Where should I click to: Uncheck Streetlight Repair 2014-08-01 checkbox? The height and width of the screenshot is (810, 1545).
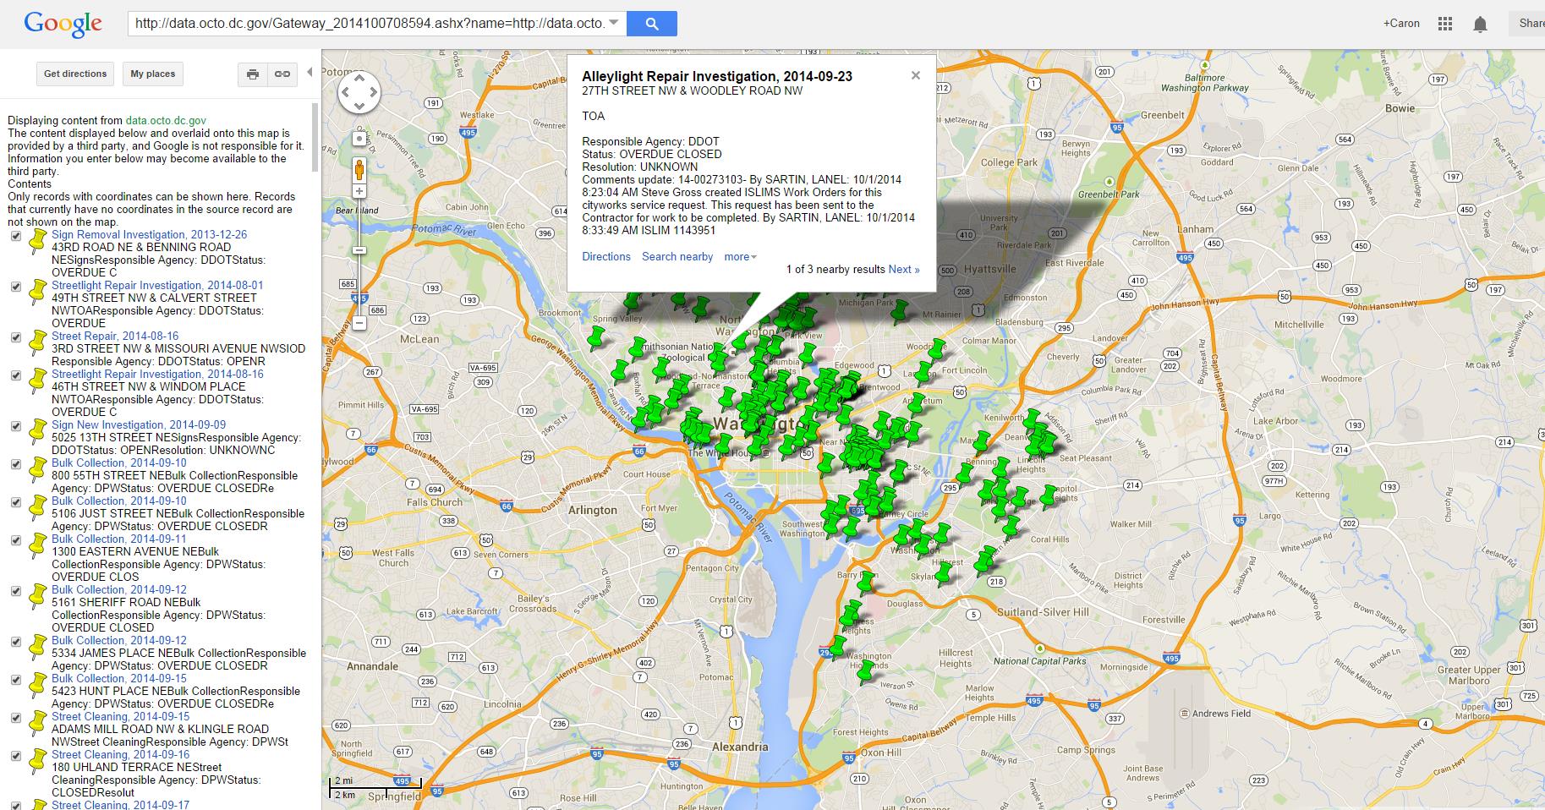(x=15, y=287)
